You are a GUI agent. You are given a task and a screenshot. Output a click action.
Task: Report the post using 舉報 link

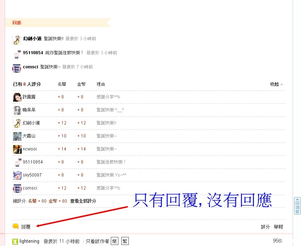pos(278,227)
